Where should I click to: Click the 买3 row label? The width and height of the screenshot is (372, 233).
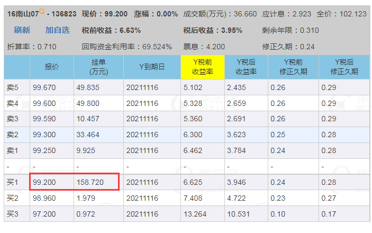click(12, 214)
